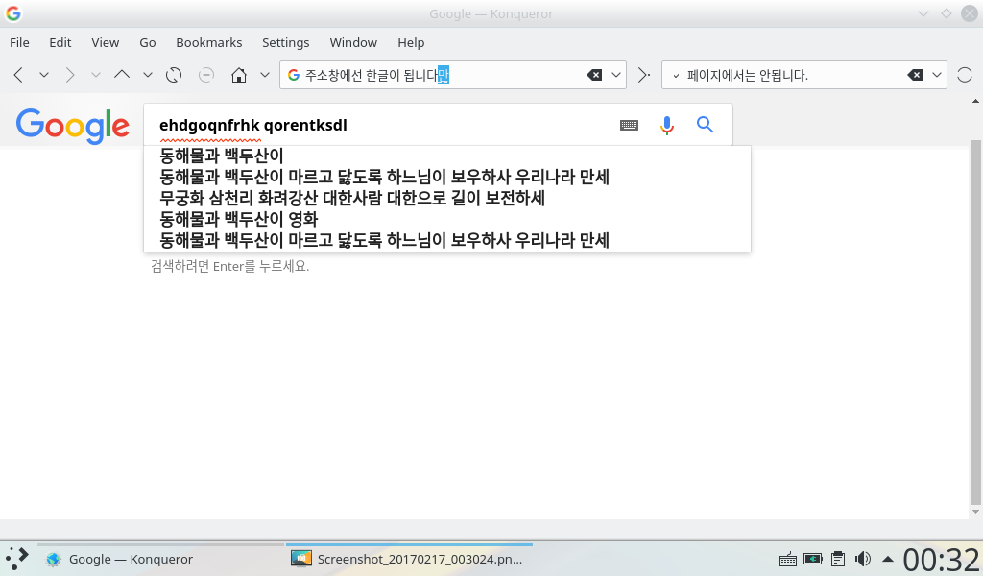Open the Edit menu
The height and width of the screenshot is (576, 983).
[x=60, y=42]
